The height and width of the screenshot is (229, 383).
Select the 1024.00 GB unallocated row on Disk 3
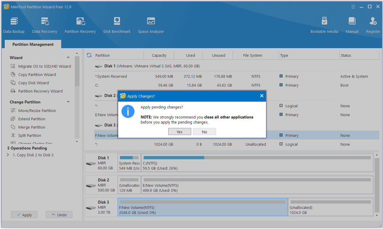tap(237, 144)
